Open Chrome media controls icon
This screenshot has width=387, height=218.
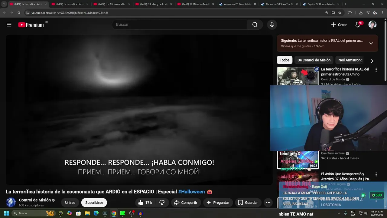tap(368, 13)
